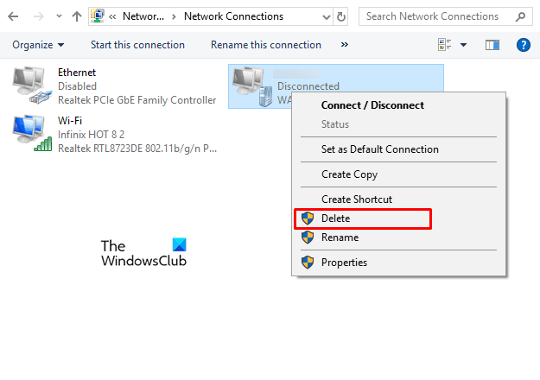The width and height of the screenshot is (540, 380).
Task: Click the Forward navigation arrow
Action: coord(35,16)
